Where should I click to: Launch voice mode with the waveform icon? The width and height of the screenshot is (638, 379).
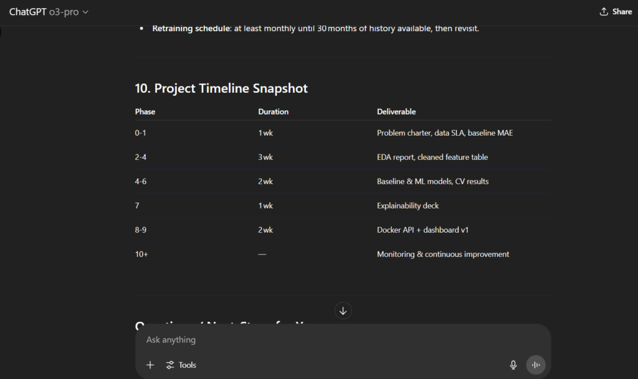pyautogui.click(x=536, y=365)
